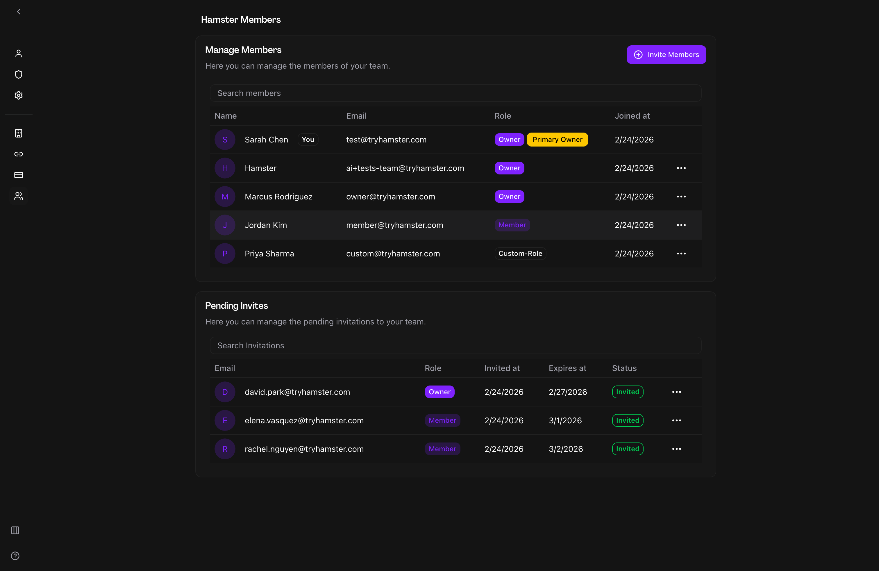879x571 pixels.
Task: Open the actions menu for Priya Sharma
Action: 681,253
